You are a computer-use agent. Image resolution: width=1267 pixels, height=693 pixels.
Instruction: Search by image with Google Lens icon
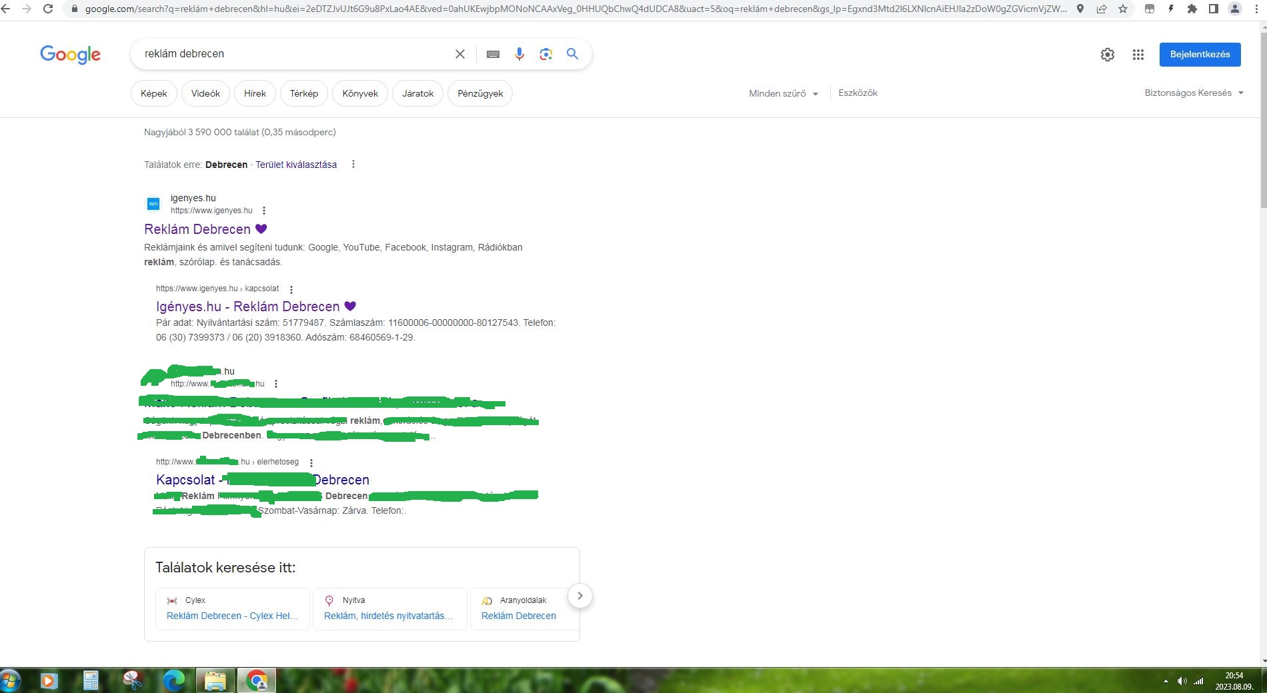546,54
